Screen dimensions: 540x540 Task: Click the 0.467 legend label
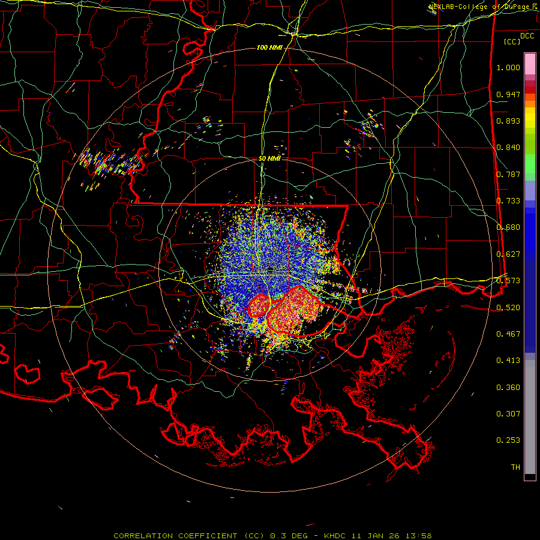tap(508, 334)
